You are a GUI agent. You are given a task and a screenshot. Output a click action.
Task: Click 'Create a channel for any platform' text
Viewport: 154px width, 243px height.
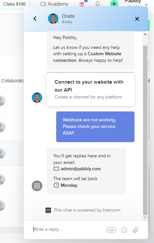pos(88,97)
